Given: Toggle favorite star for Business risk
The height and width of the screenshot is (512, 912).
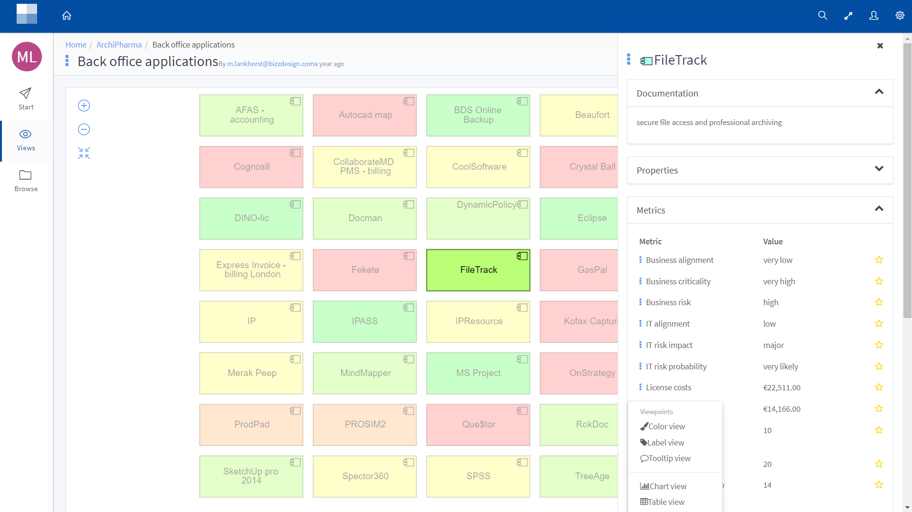Looking at the screenshot, I should [879, 302].
